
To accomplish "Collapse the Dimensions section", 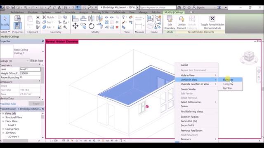I will pyautogui.click(x=40, y=81).
